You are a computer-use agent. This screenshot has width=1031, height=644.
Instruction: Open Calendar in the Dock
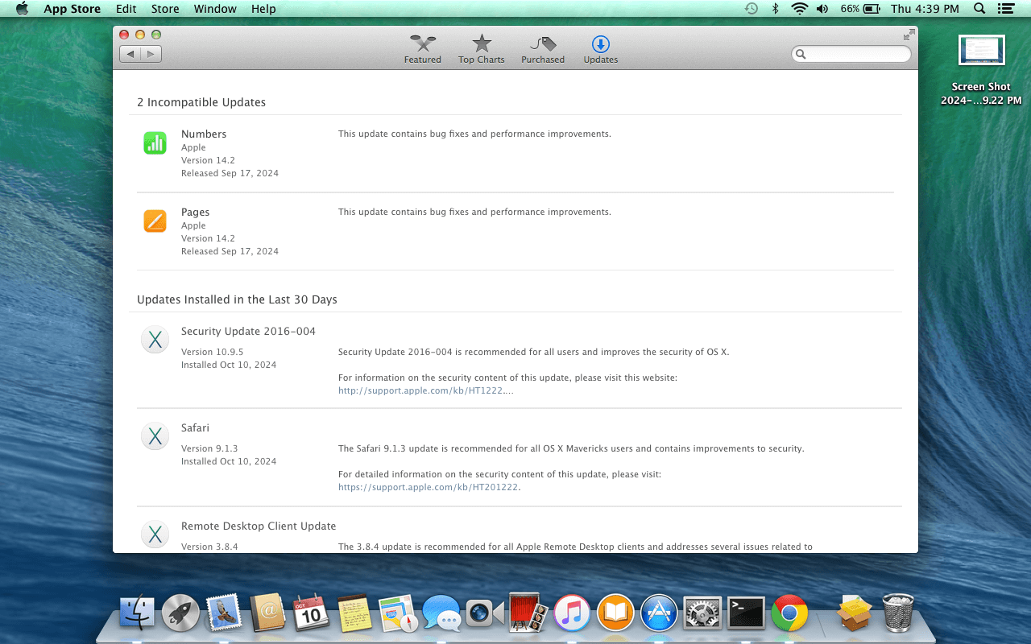click(311, 613)
